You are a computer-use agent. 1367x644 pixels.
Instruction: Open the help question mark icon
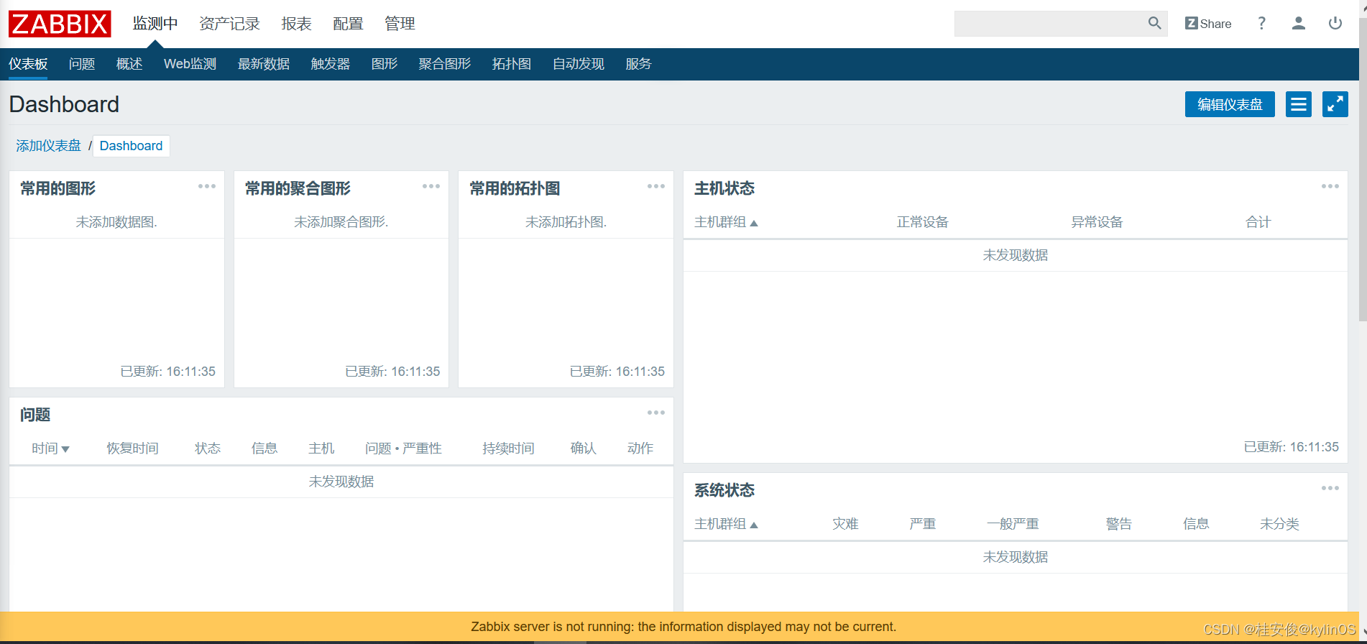tap(1261, 24)
